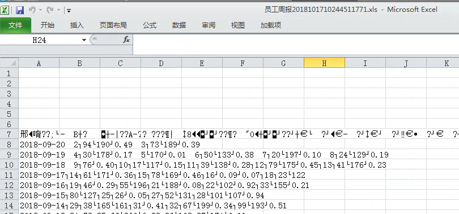Select column A header
The image size is (459, 214).
click(39, 63)
